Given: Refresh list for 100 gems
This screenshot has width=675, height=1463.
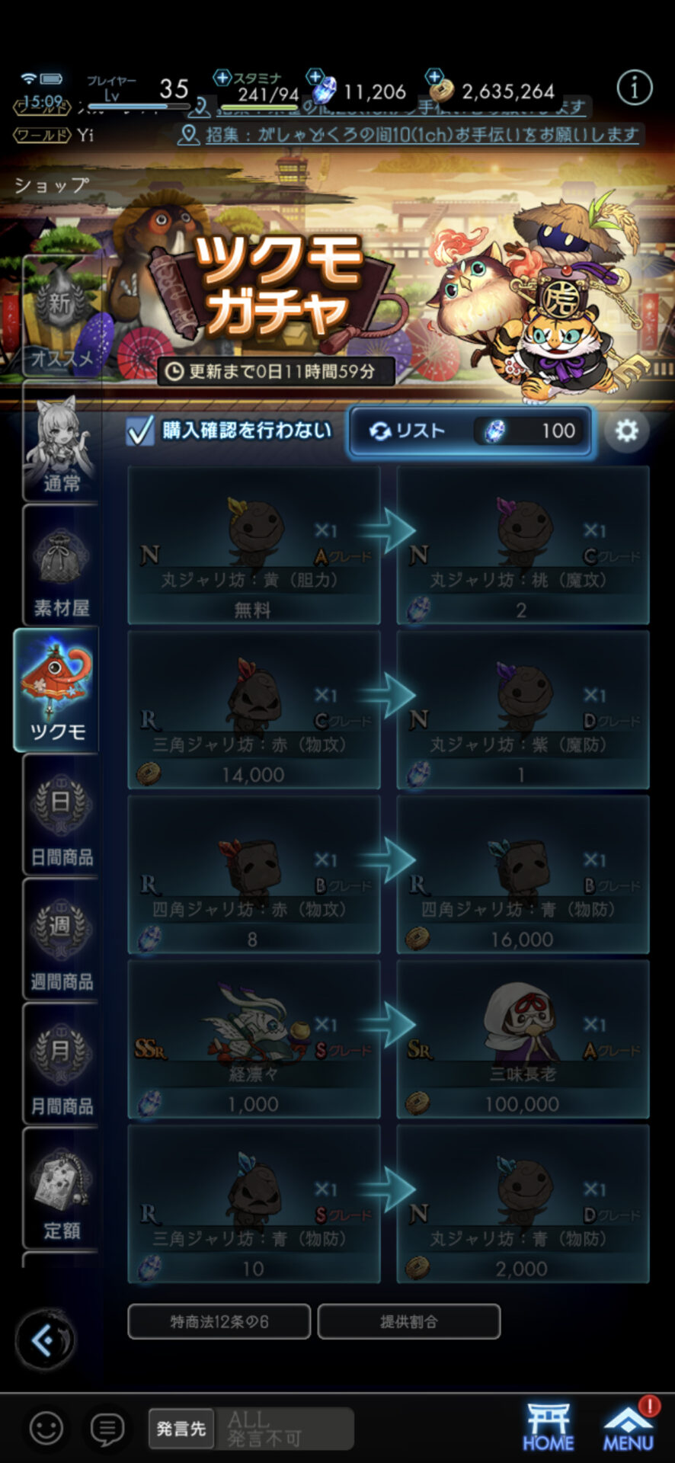Looking at the screenshot, I should click(x=470, y=431).
